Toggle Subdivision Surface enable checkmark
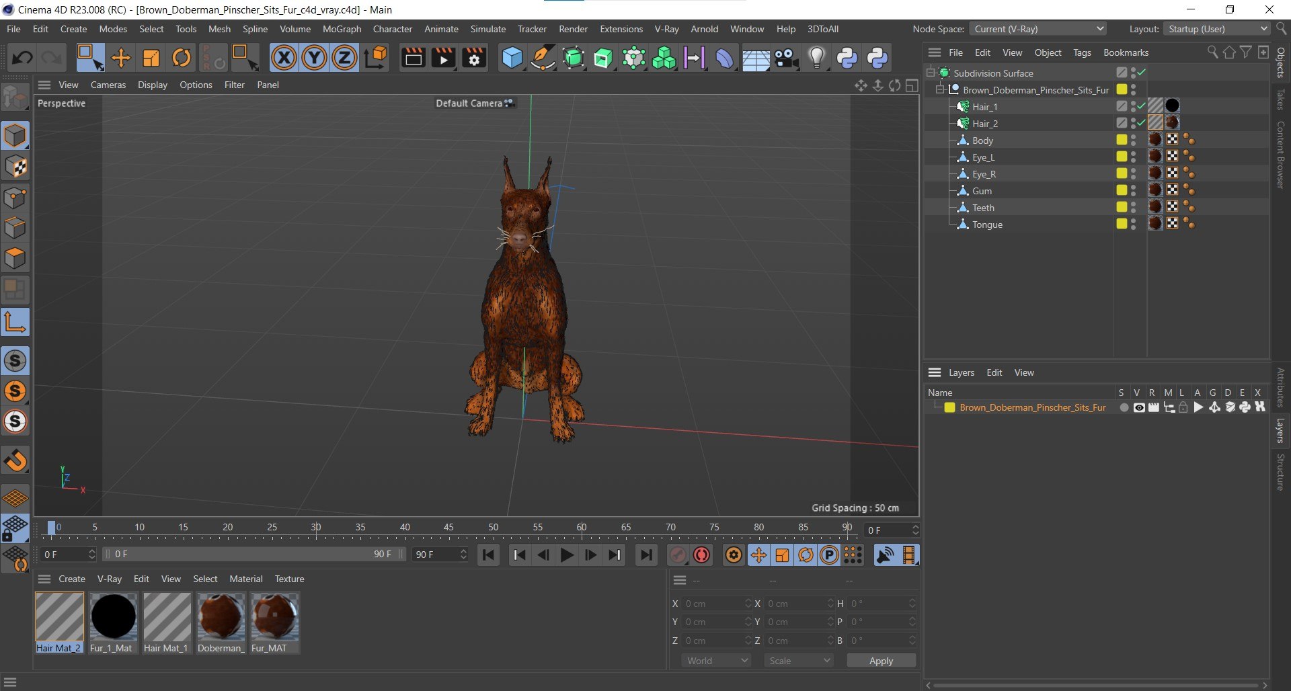The width and height of the screenshot is (1291, 691). (x=1142, y=73)
